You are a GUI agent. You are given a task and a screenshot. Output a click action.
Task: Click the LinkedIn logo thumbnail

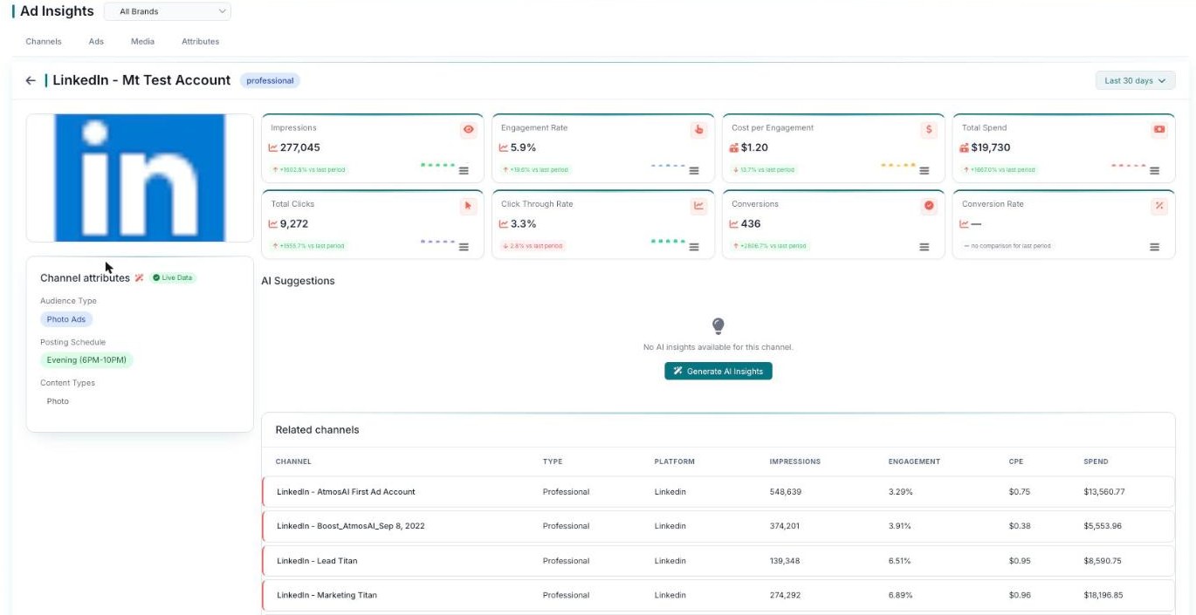(x=140, y=177)
